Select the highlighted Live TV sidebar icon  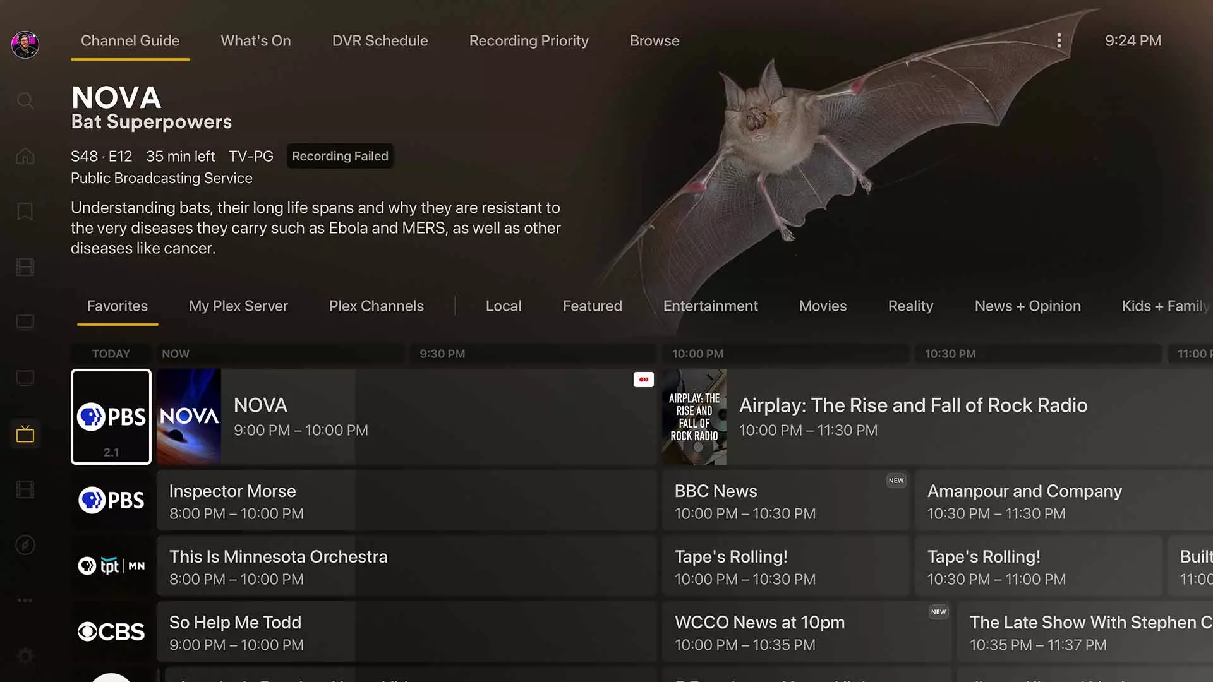25,434
